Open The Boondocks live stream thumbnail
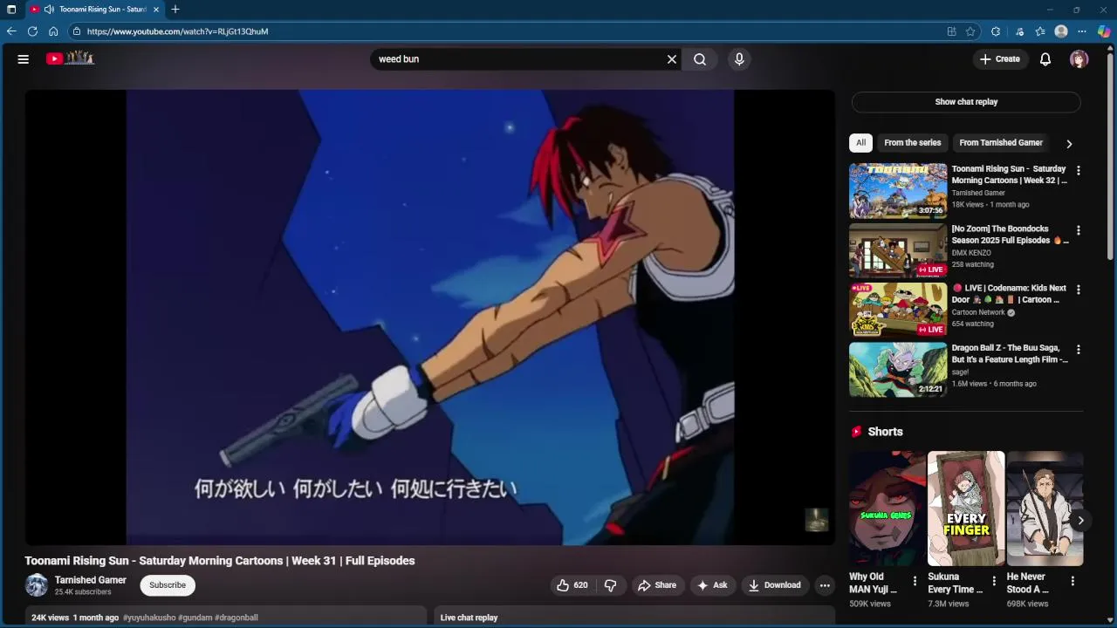The image size is (1117, 628). pyautogui.click(x=898, y=250)
